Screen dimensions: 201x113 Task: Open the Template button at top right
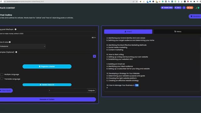tap(195, 16)
